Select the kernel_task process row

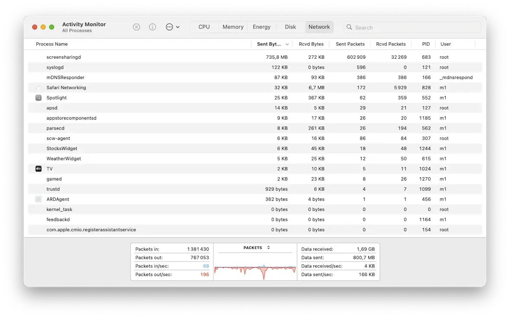click(x=173, y=209)
